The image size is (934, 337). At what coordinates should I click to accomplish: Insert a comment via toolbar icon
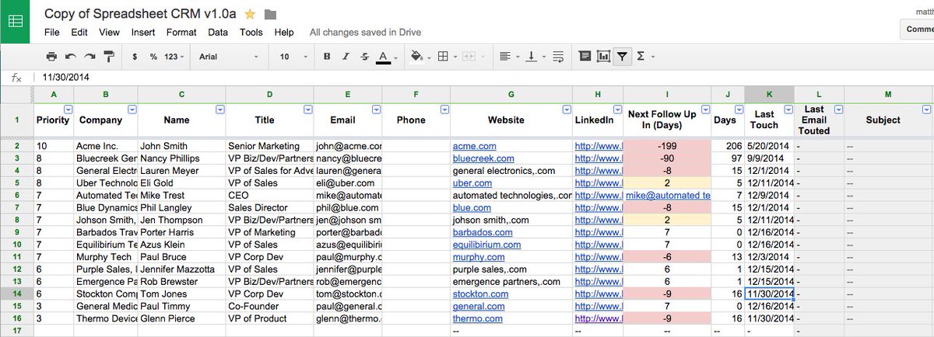[585, 57]
